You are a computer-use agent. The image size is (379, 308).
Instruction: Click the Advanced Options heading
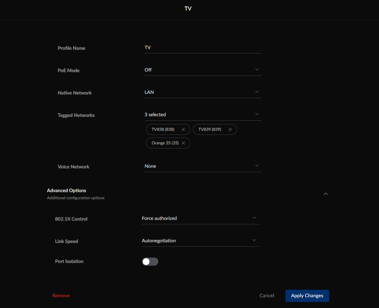pyautogui.click(x=66, y=190)
